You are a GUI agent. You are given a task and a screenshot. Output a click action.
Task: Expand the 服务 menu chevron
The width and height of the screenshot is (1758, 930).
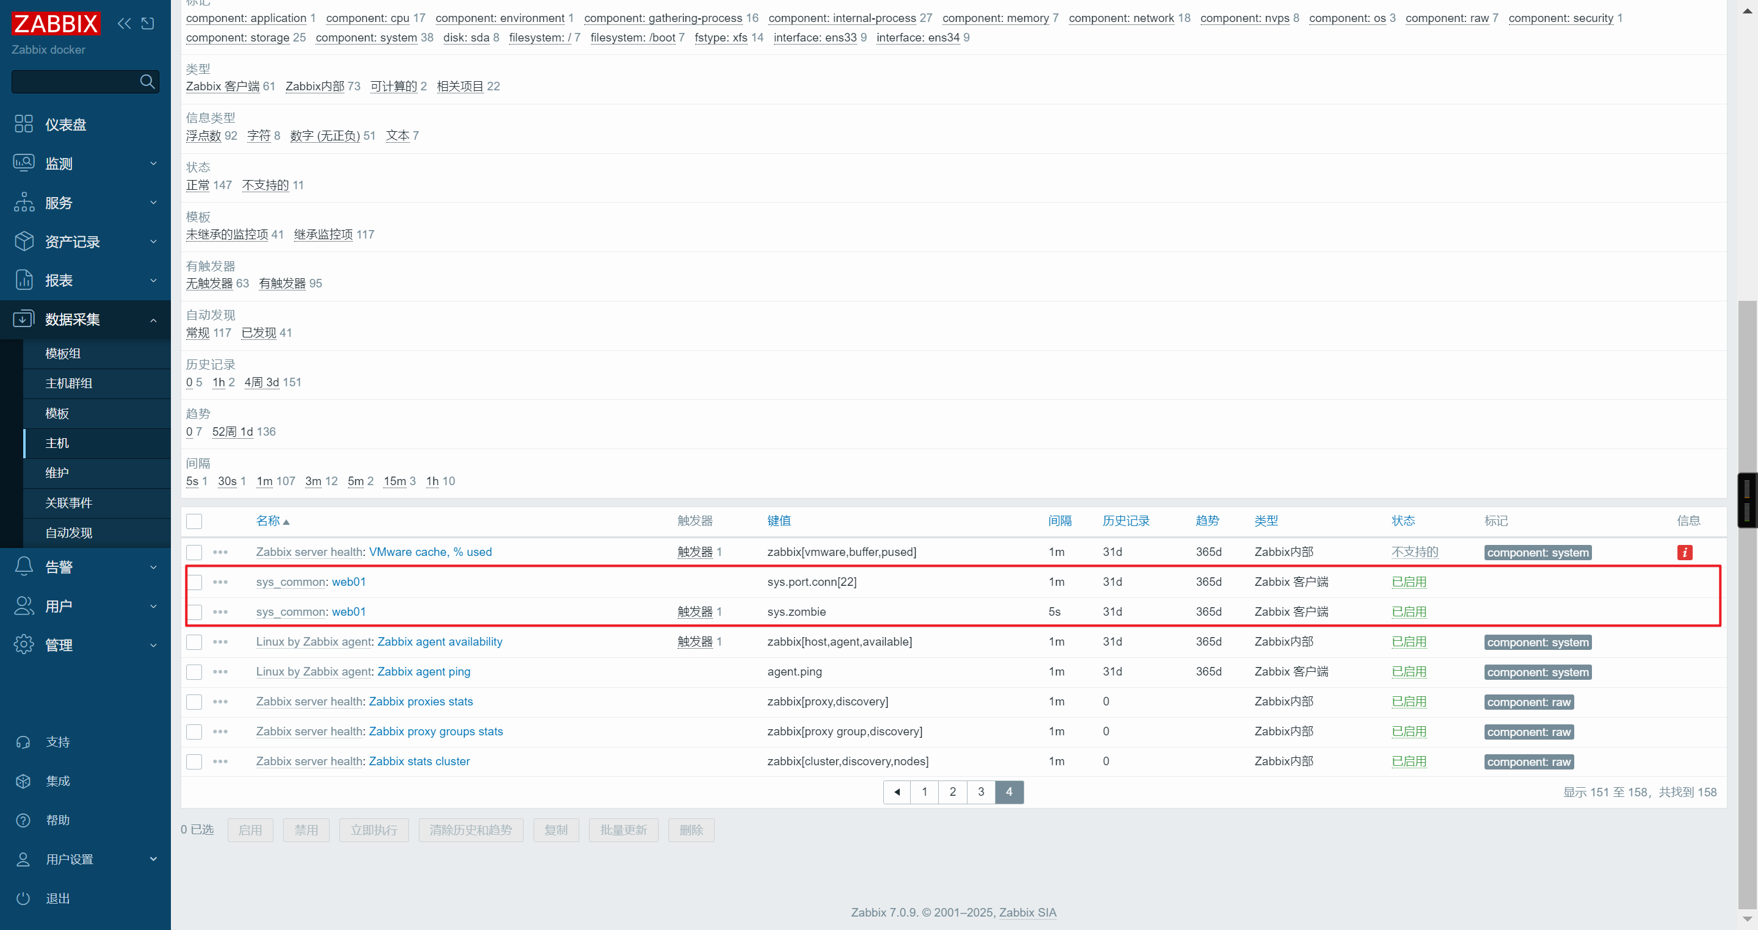point(153,202)
